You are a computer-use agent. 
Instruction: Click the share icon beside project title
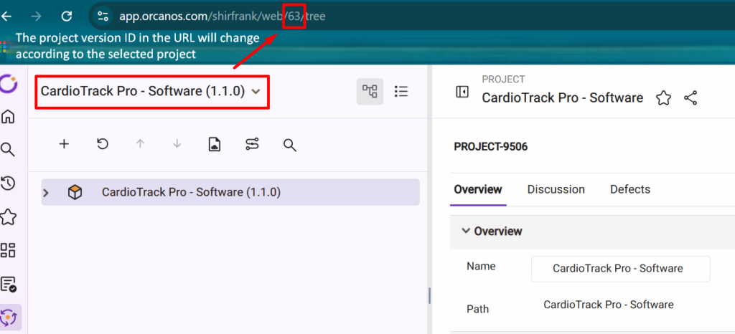[x=691, y=98]
